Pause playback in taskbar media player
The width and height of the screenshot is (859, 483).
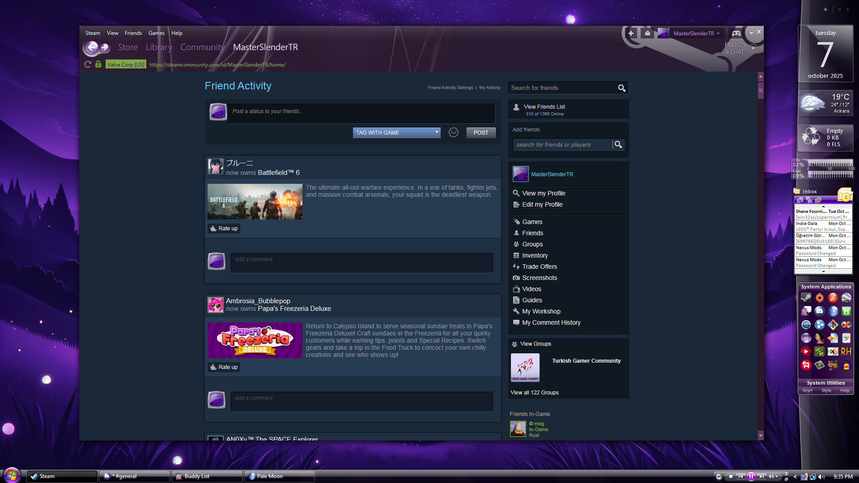click(751, 477)
